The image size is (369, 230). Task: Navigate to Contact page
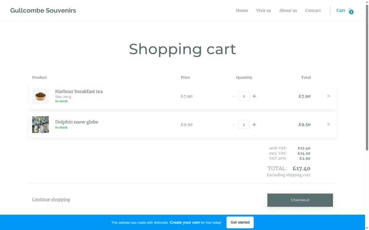pos(313,10)
